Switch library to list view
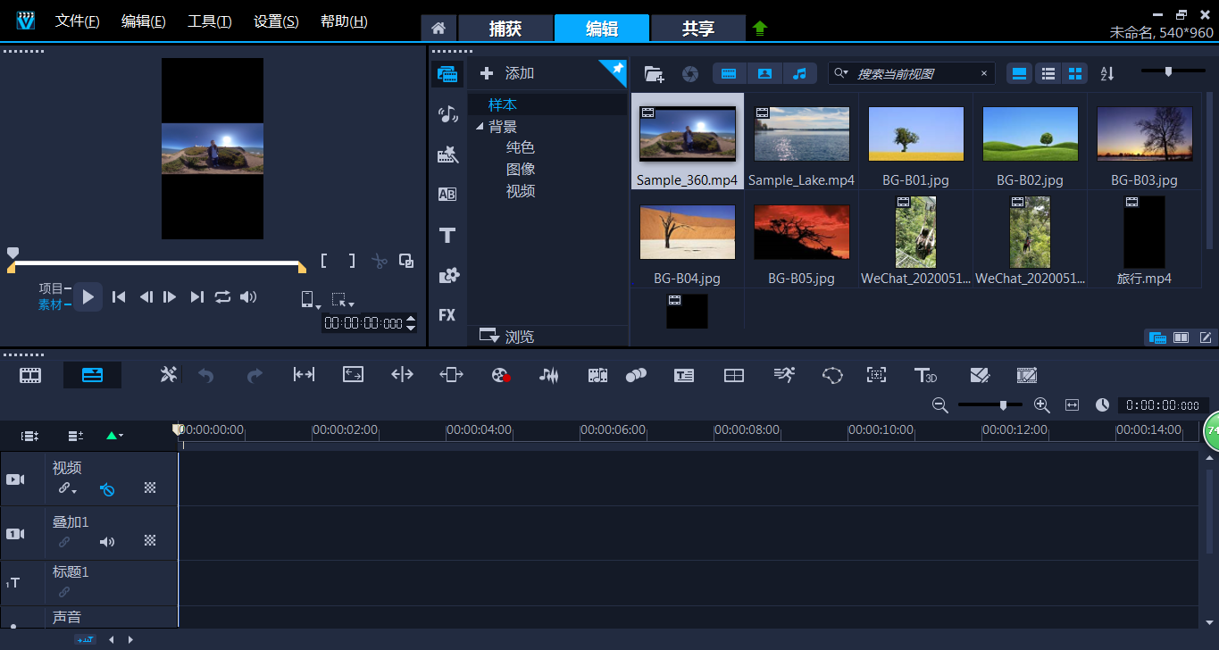1219x650 pixels. (1049, 73)
